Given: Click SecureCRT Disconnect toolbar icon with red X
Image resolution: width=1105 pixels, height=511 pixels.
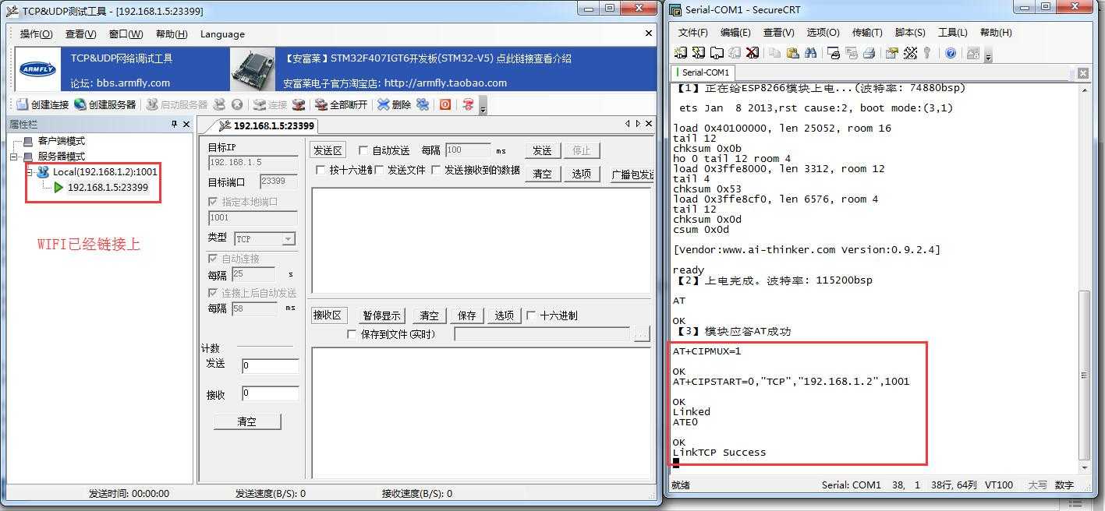Looking at the screenshot, I should point(752,53).
